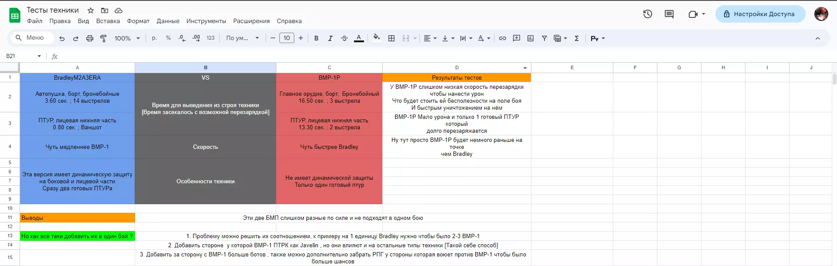Increase font size with the plus button

click(x=301, y=38)
